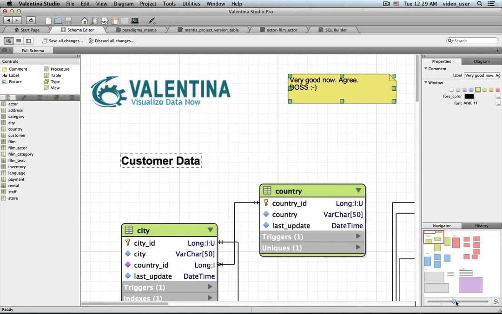Select the Table control in Controls panel
This screenshot has width=502, height=314.
pyautogui.click(x=55, y=75)
